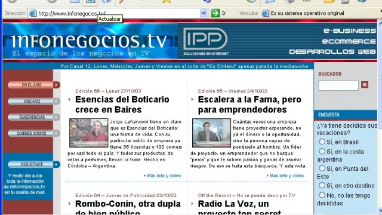Click the REGISTRATE button
This screenshot has height=215, width=382.
point(34,164)
